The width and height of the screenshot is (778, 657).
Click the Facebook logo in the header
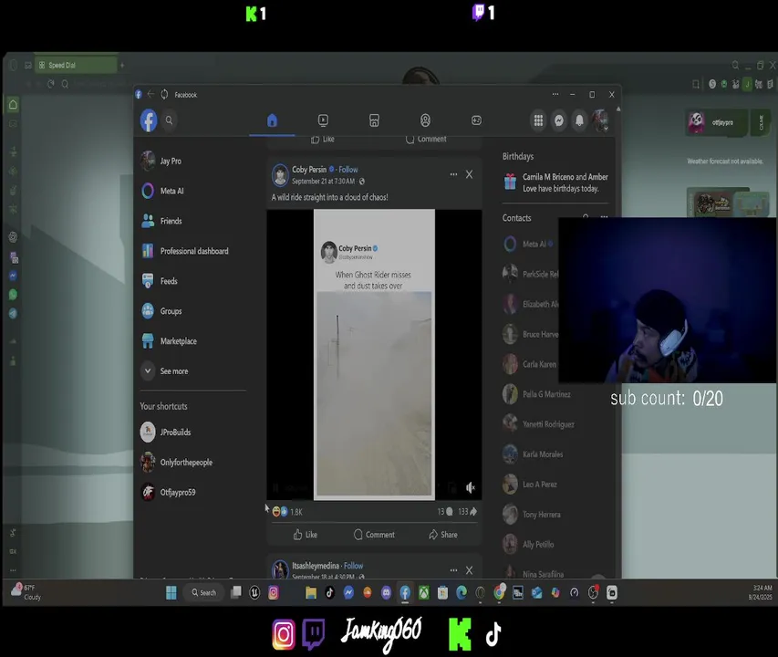[149, 120]
